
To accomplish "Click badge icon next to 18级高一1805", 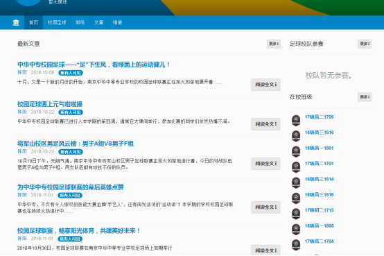I will tap(296, 229).
